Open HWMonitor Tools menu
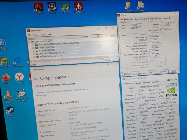Screen dimensions: 187x140 (43, 35)
